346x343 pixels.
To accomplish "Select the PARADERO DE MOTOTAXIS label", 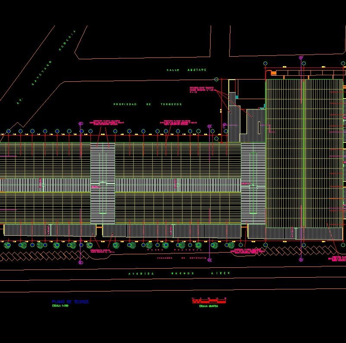I will [182, 258].
